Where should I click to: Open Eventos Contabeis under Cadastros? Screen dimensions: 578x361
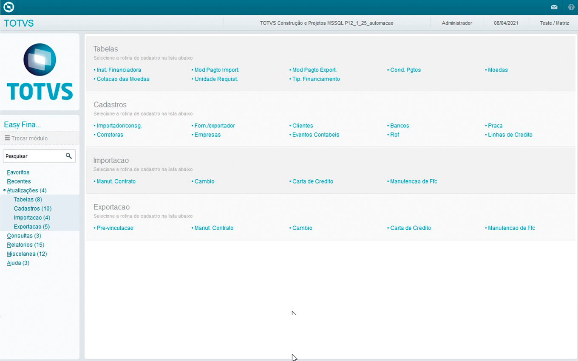[x=316, y=135]
